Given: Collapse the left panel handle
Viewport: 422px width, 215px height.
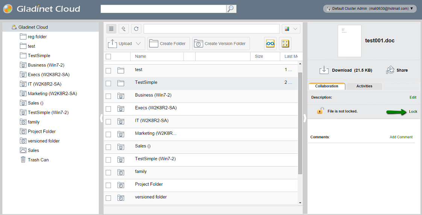Looking at the screenshot, I should pyautogui.click(x=102, y=118).
